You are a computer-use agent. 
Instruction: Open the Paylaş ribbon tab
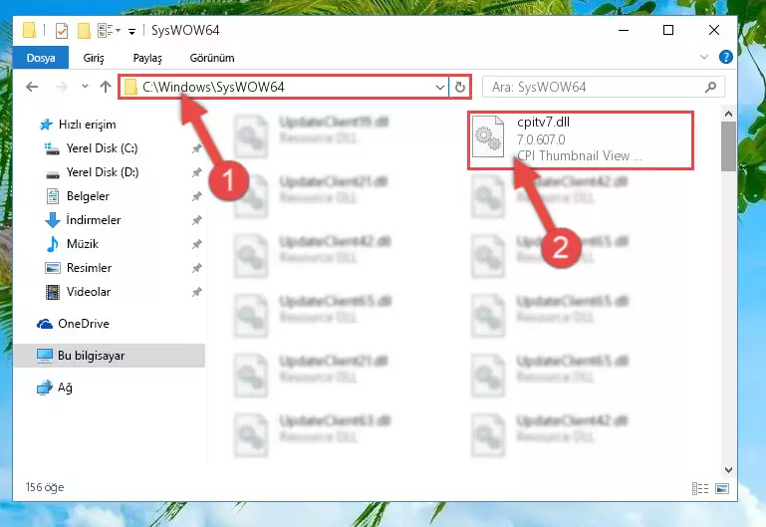pyautogui.click(x=147, y=58)
